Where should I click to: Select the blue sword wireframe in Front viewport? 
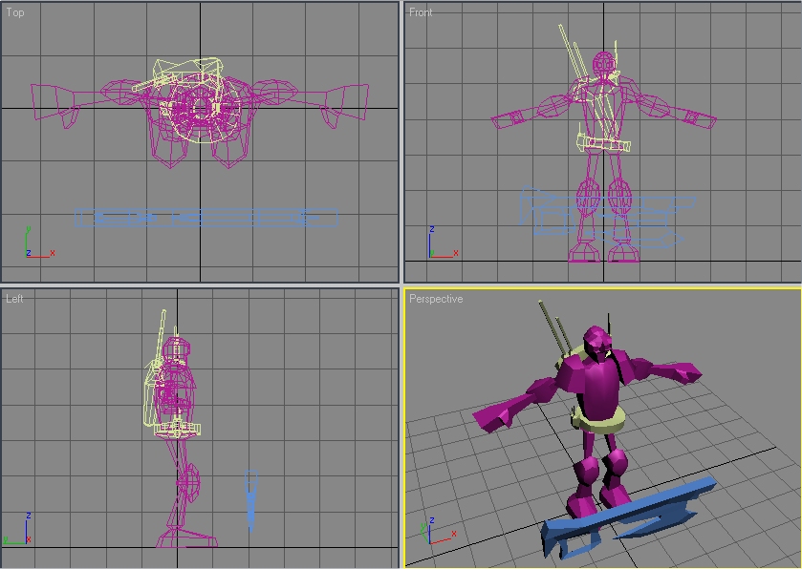coord(607,217)
